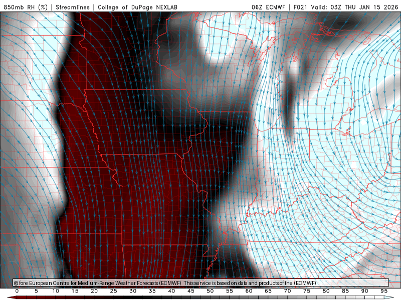Screen dimensions: 401x300
Task: Select the "65" percent scale number
Action: (x=268, y=291)
